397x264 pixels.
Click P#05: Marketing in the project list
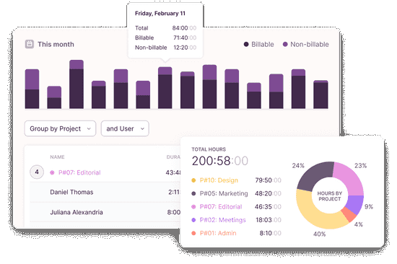224,193
